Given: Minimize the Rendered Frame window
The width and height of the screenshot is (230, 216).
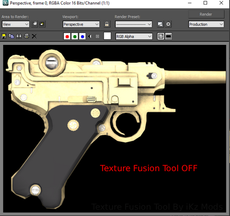Looking at the screenshot, I should click(190, 3).
